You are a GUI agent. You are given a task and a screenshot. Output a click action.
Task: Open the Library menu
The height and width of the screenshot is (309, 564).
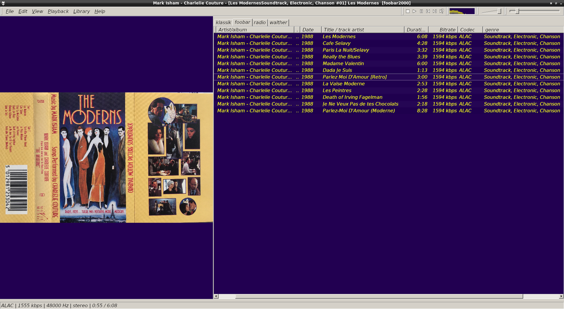pos(82,11)
